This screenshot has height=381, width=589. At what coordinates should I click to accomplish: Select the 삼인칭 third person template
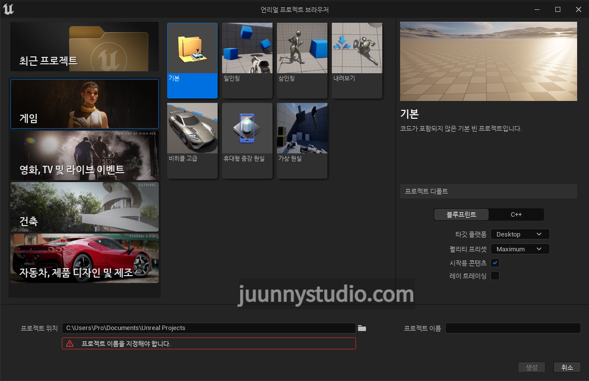tap(302, 60)
